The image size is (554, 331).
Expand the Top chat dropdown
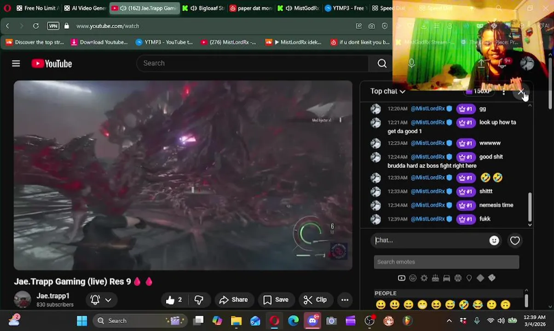[388, 91]
